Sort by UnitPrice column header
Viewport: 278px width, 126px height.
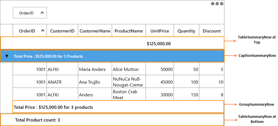[160, 31]
